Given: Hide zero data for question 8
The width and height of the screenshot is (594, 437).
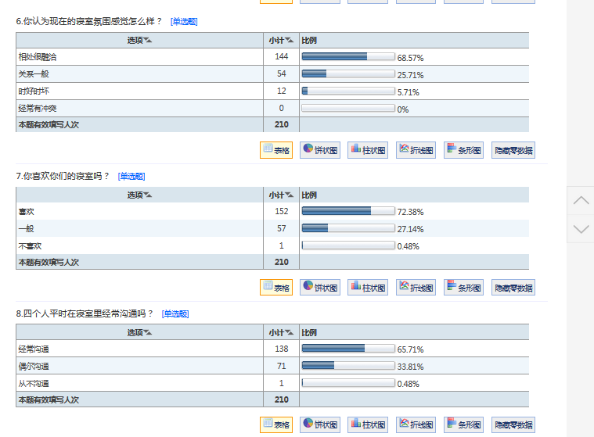Looking at the screenshot, I should (x=513, y=424).
